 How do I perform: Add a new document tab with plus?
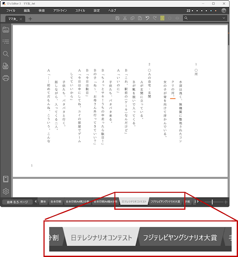pos(31,19)
